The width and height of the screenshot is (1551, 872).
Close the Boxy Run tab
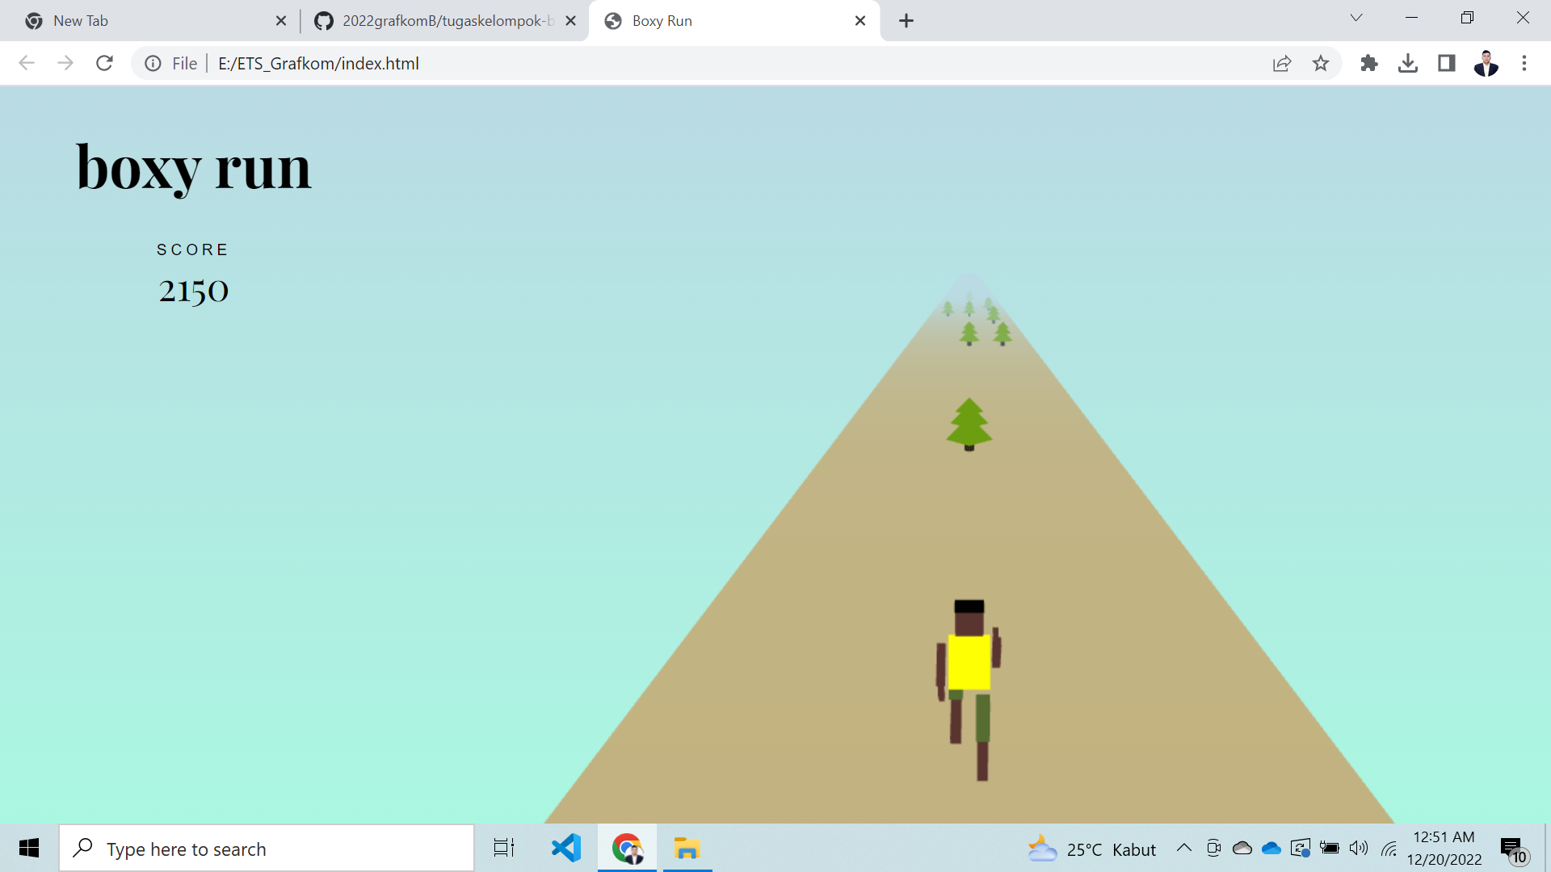860,20
